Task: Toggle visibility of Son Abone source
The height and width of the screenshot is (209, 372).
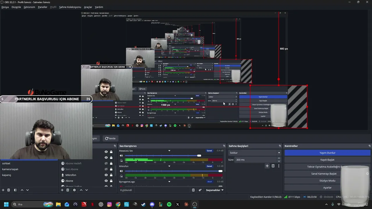Action: click(106, 169)
